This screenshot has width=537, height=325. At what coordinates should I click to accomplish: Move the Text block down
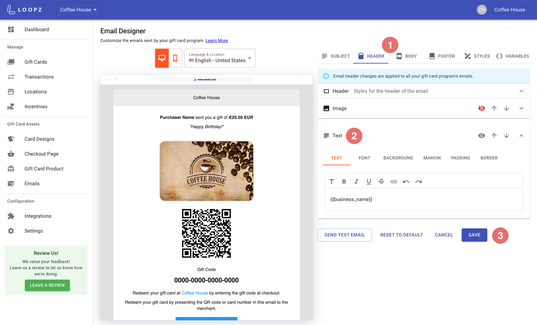click(507, 136)
